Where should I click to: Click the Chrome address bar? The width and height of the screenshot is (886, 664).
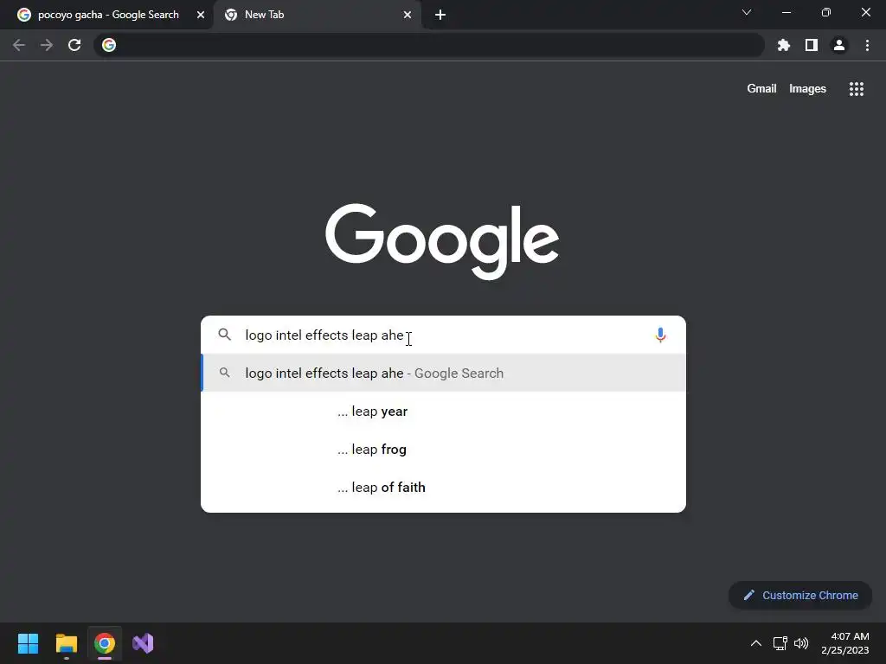pos(429,45)
